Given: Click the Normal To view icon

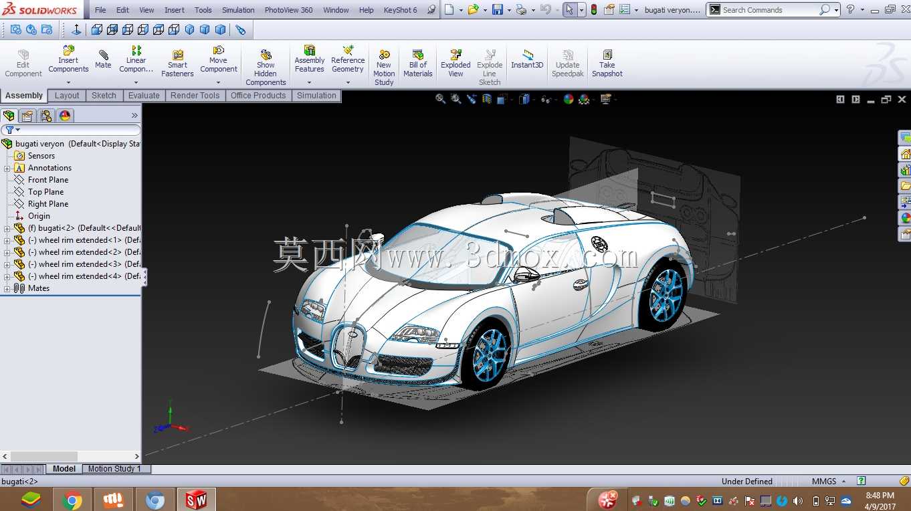Looking at the screenshot, I should tap(76, 29).
